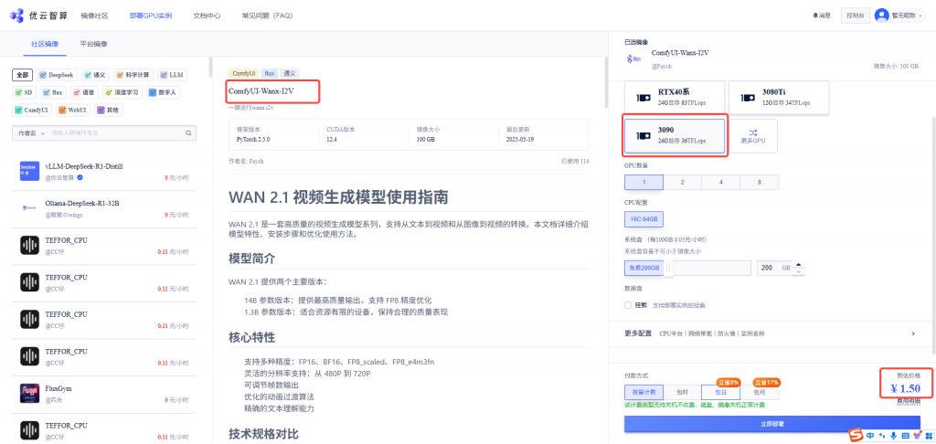Screen dimensions: 936x444
Task: Set GPU count to 4
Action: pos(720,183)
